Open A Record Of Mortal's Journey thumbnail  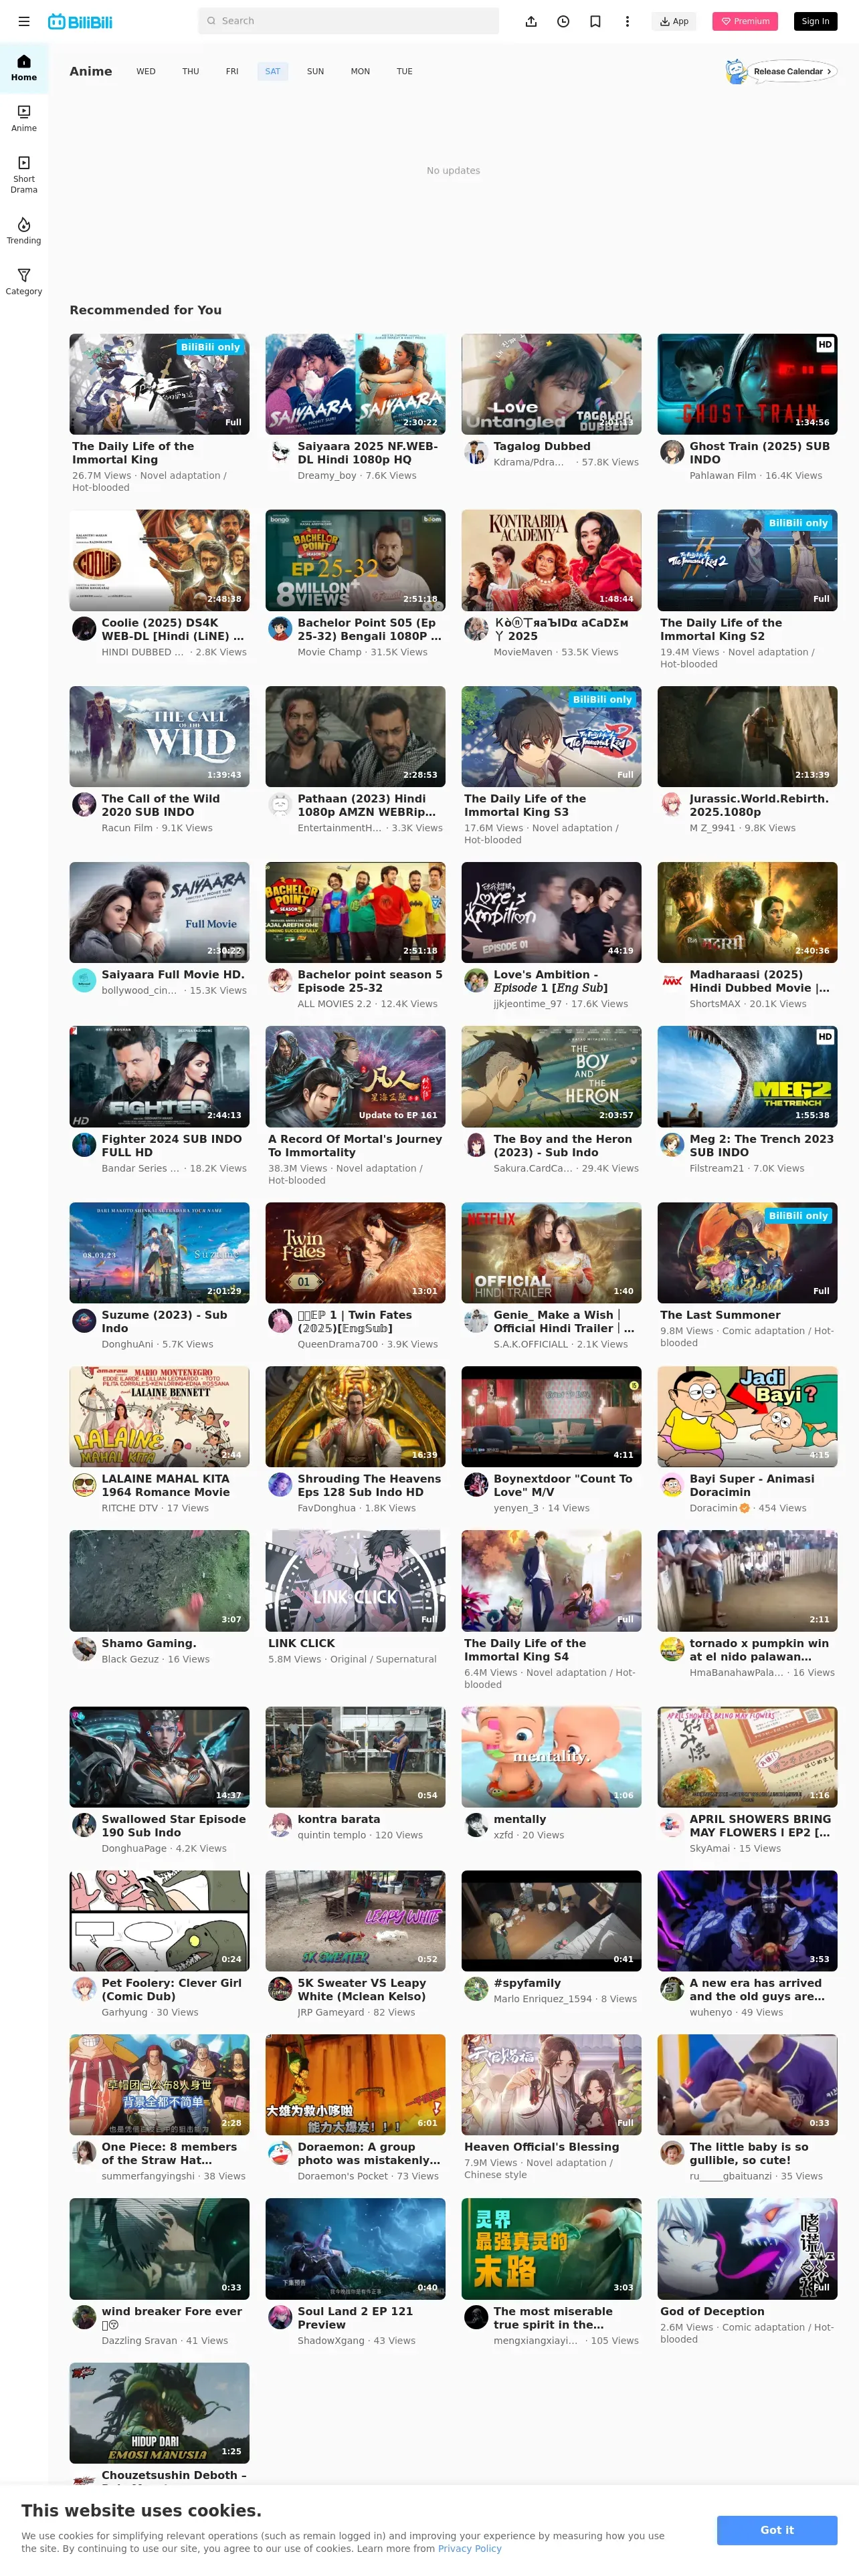355,1076
